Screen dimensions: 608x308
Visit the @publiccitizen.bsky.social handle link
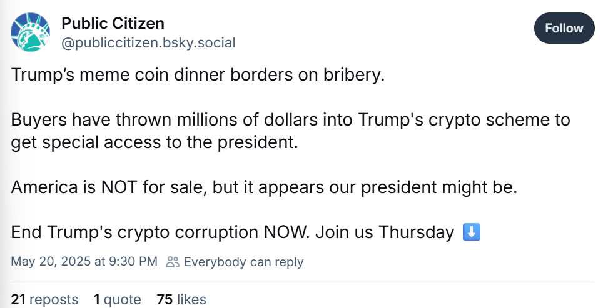148,43
